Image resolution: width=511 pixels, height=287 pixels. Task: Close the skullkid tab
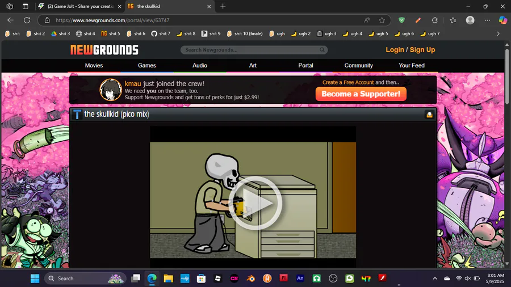pos(209,6)
